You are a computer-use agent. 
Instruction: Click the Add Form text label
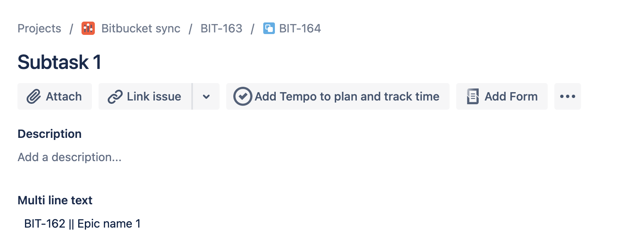click(511, 96)
